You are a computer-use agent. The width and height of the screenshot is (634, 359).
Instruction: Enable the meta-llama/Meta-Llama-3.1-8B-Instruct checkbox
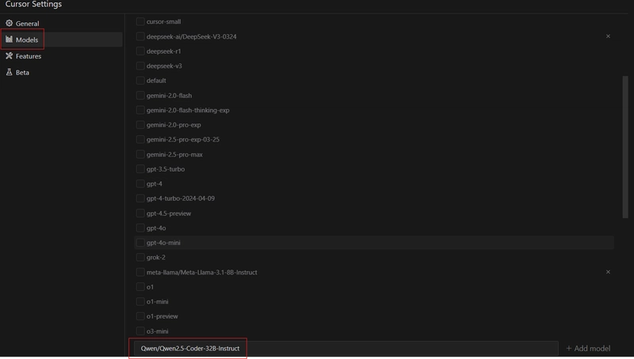click(x=140, y=272)
